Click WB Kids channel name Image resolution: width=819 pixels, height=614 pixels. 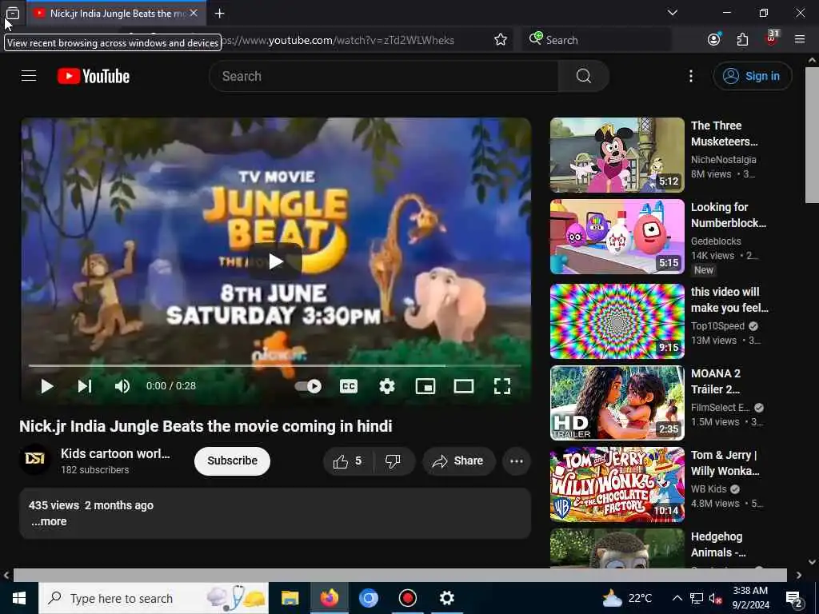tap(709, 489)
